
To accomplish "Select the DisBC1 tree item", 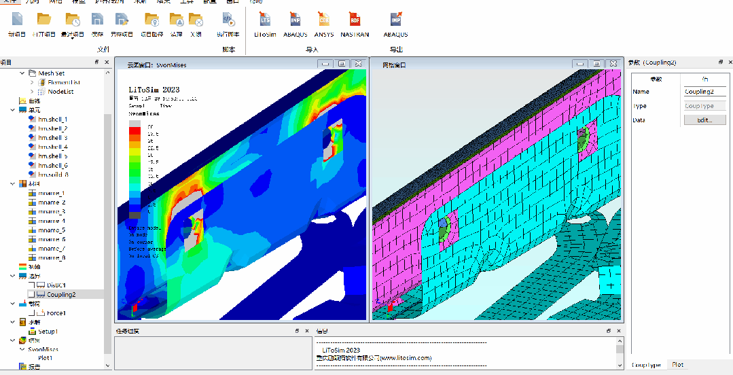I will coord(56,285).
